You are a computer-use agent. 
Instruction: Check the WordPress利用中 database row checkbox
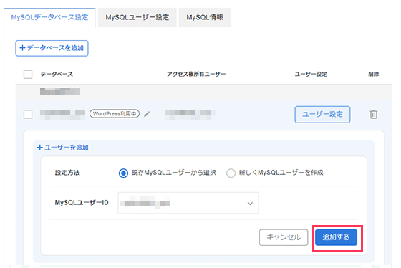click(x=28, y=114)
